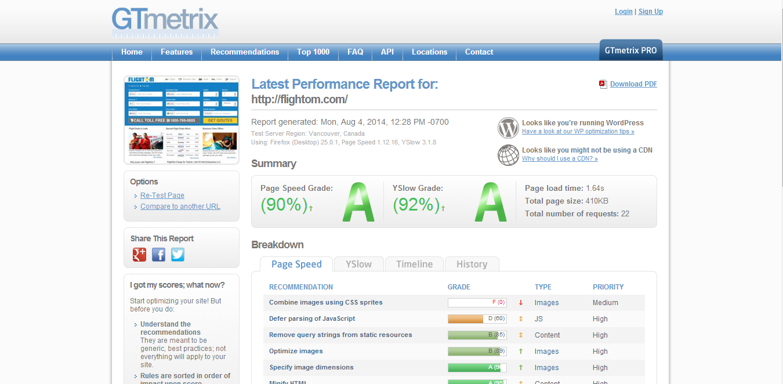783x384 pixels.
Task: Click Compare to another URL link
Action: pyautogui.click(x=180, y=207)
